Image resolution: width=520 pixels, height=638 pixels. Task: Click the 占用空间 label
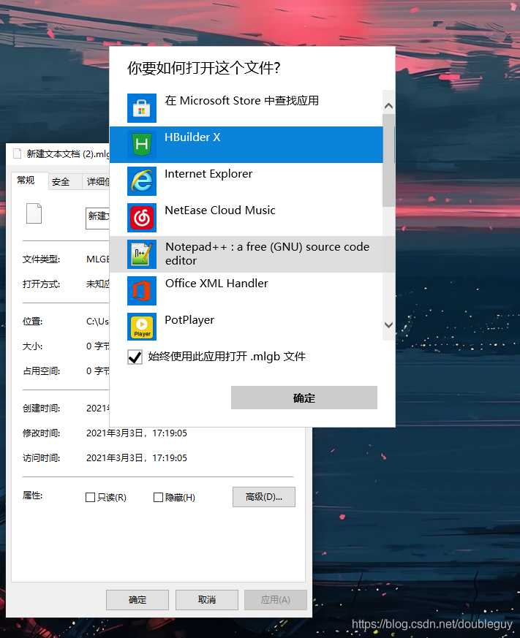41,371
